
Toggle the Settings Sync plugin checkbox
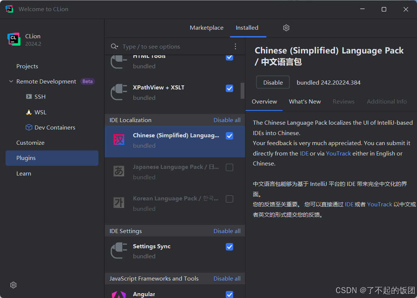[x=229, y=247]
